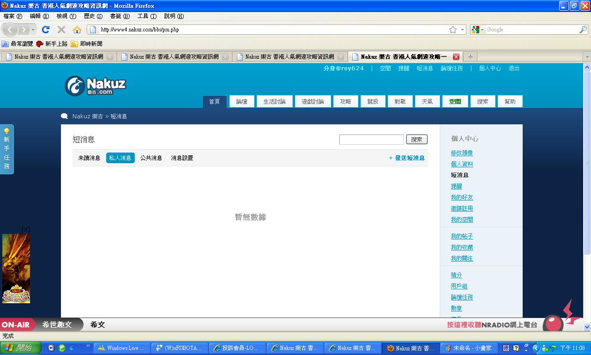The height and width of the screenshot is (355, 591).
Task: Click the stop loading X icon
Action: (61, 30)
